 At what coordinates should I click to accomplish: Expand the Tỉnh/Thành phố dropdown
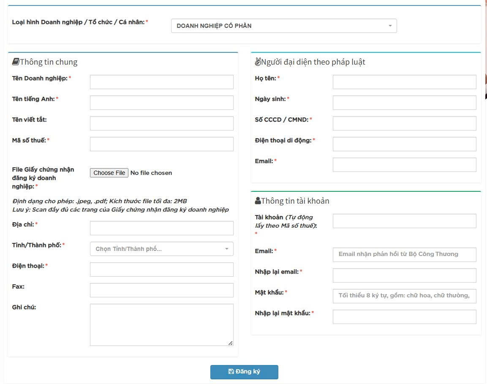[161, 249]
